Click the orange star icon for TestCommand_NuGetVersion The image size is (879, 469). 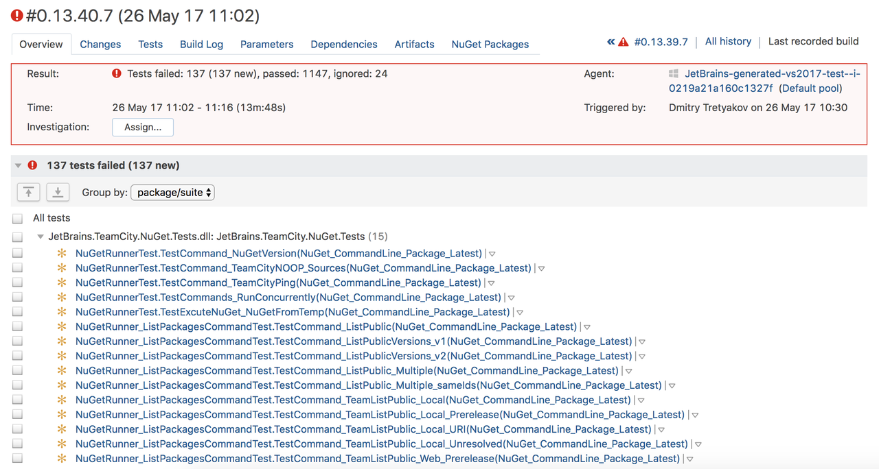tap(62, 253)
